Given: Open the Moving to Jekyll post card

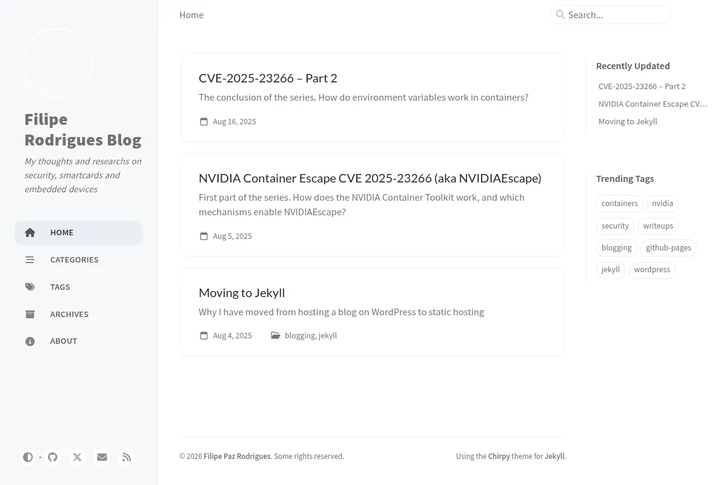Looking at the screenshot, I should pyautogui.click(x=373, y=312).
